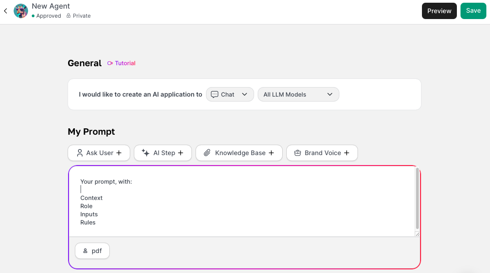Click the plus icon on AI Step

point(181,153)
